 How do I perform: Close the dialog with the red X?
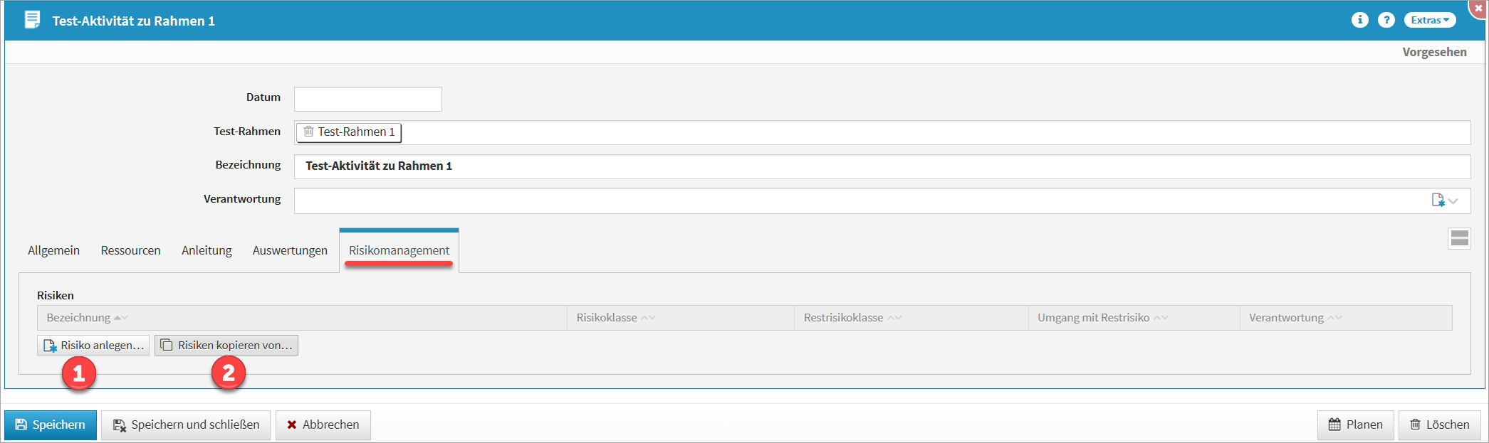pyautogui.click(x=1478, y=8)
